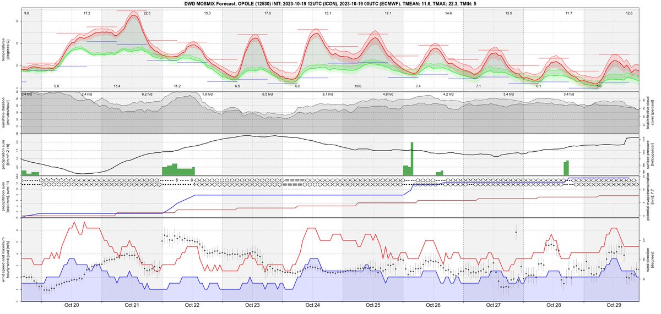
Task: Click the Oct 29 date label
Action: (614, 305)
